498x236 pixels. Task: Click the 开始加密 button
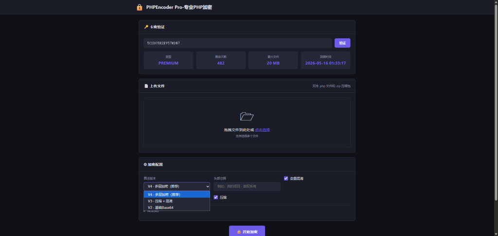coord(247,232)
